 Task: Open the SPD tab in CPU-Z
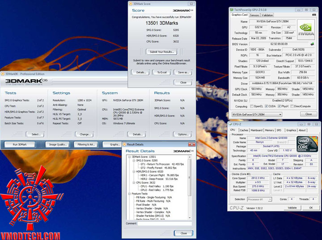point(279,130)
